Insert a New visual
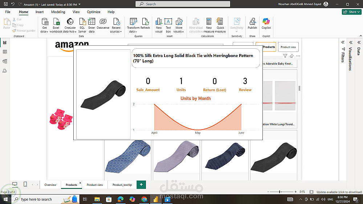The image size is (363, 204). 159,25
